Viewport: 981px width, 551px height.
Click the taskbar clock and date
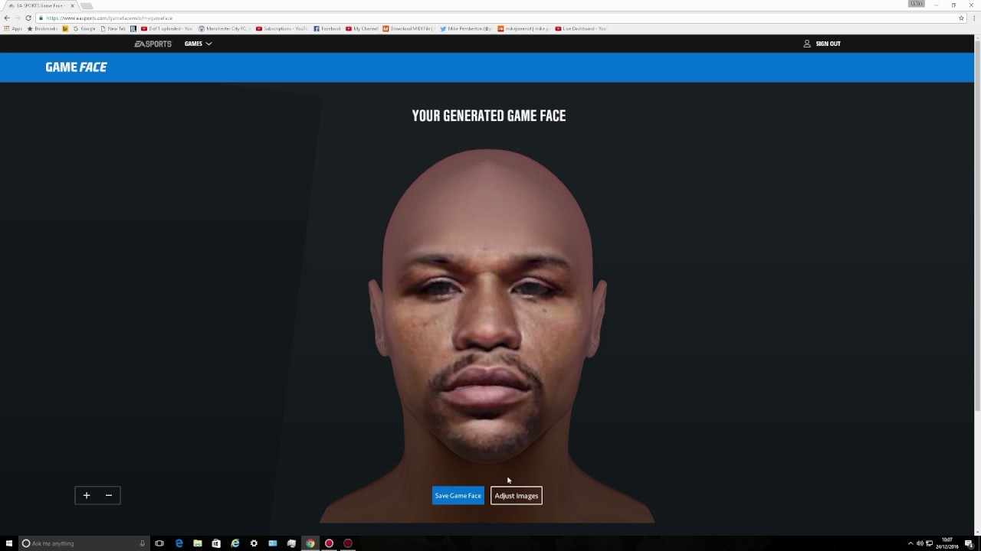[947, 543]
